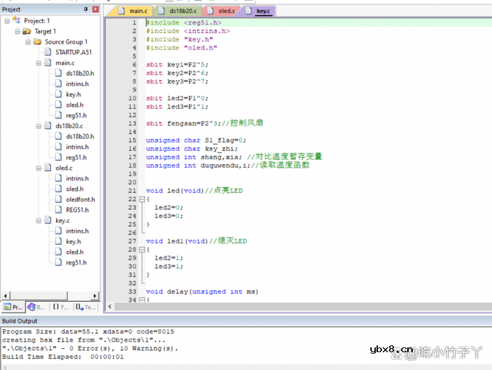Open the oled.c editor tab
The image size is (492, 370).
point(226,12)
